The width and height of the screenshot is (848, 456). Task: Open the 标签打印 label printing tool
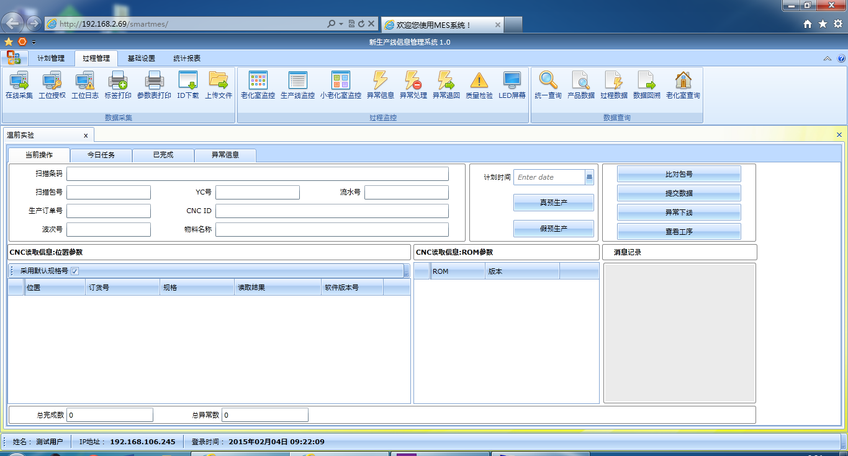click(x=117, y=85)
